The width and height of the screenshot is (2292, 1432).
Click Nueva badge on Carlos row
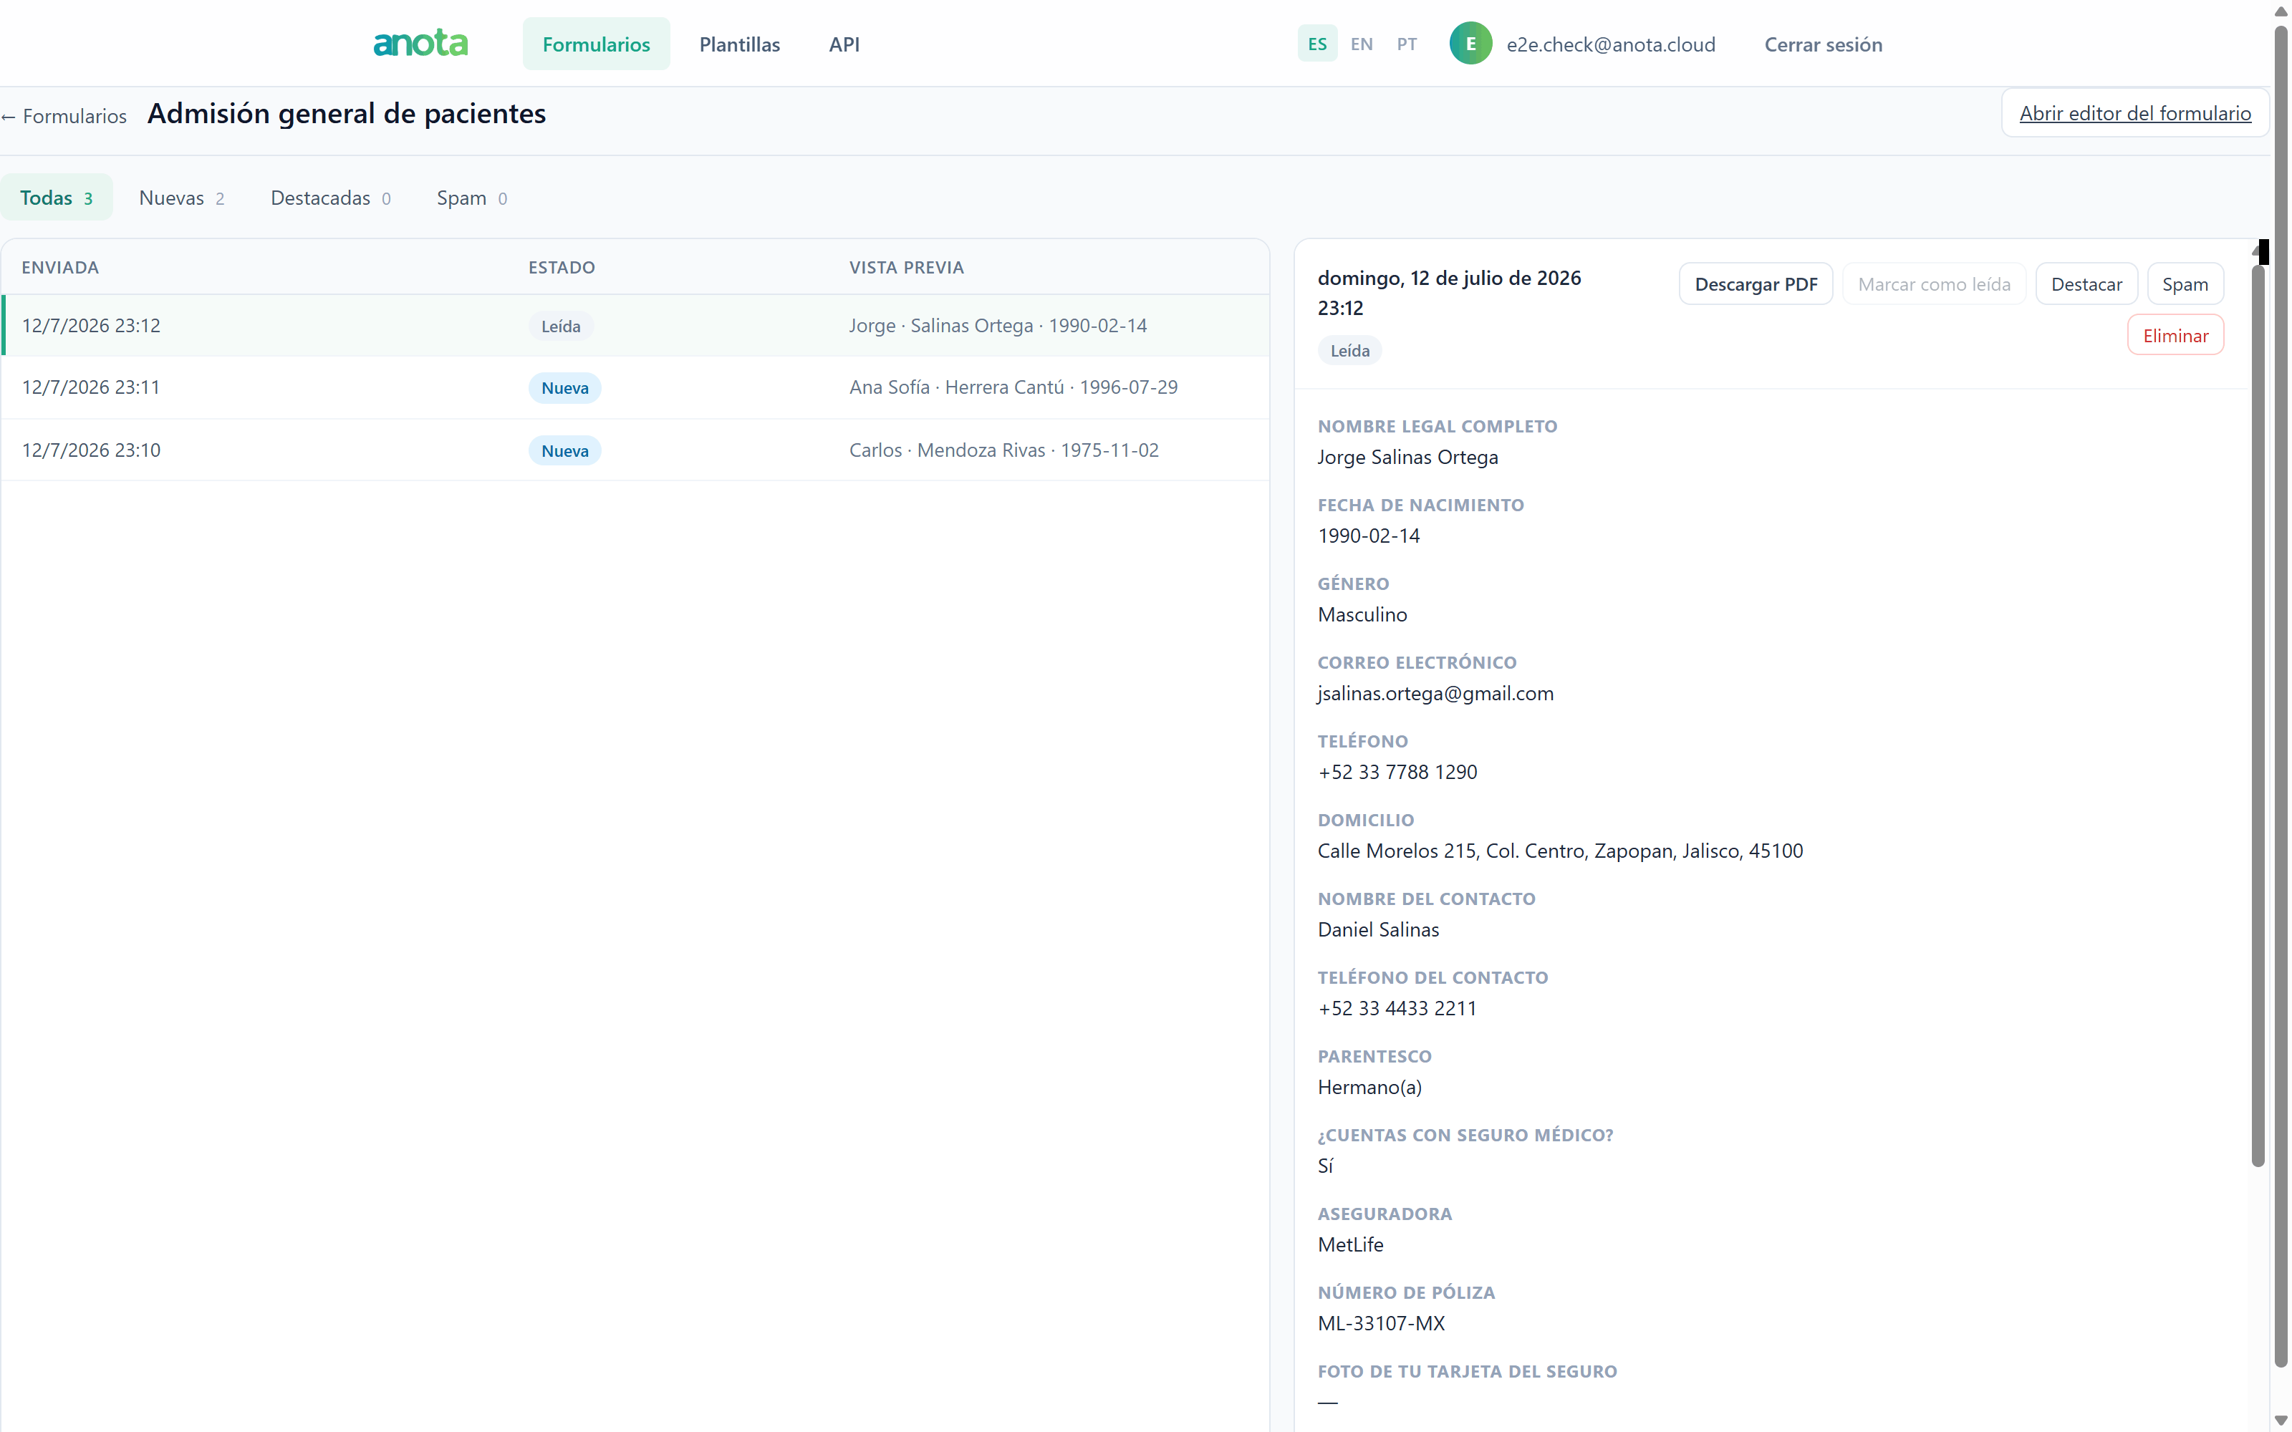564,451
